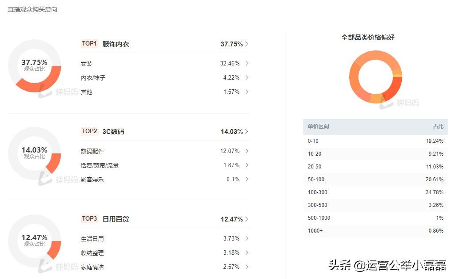Screen dimensions: 454x279
Task: Click the 全部品类价格偏好 price donut chart
Action: coord(375,77)
